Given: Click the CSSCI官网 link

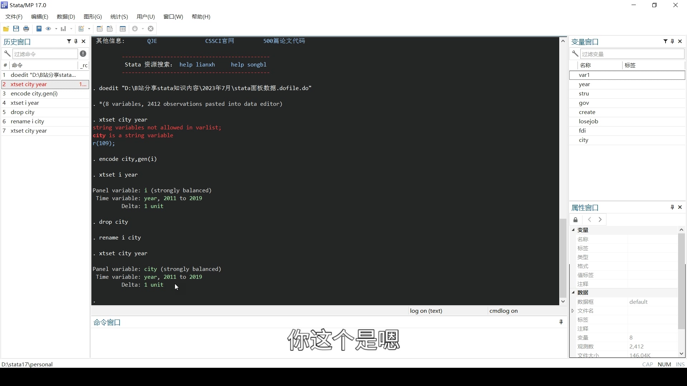Looking at the screenshot, I should pos(219,41).
